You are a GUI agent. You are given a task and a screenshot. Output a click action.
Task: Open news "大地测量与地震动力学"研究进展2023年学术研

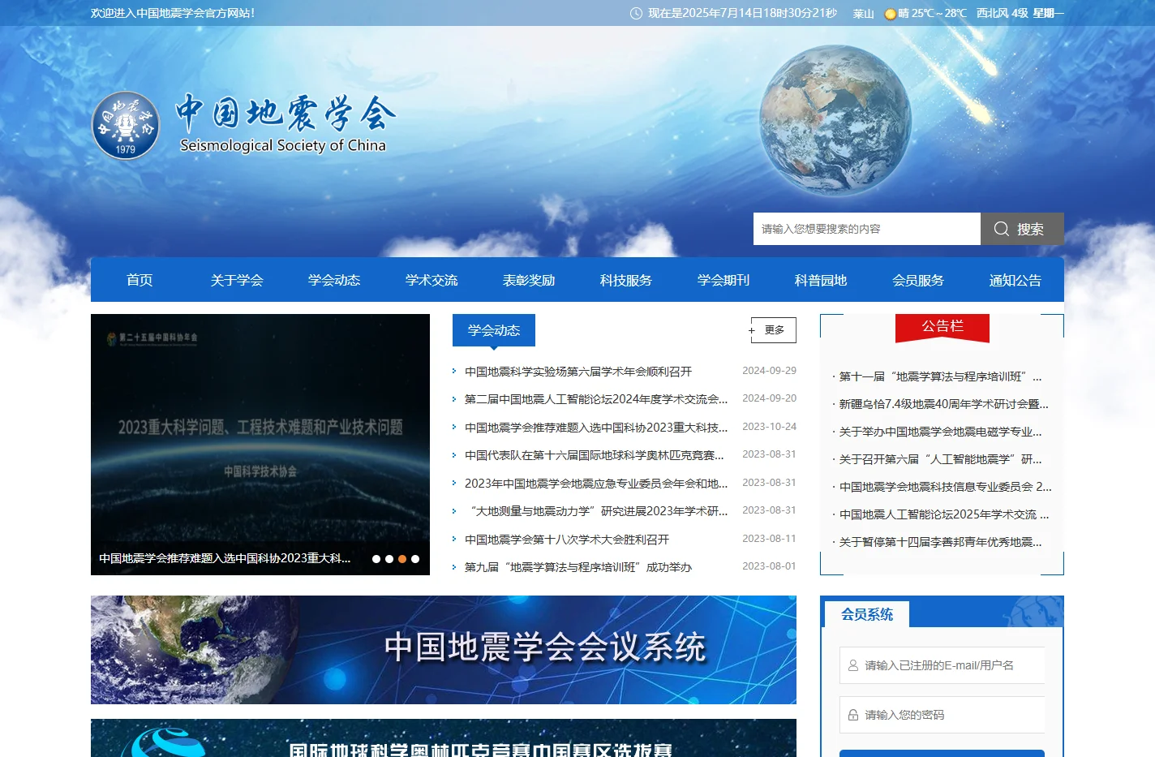tap(596, 511)
